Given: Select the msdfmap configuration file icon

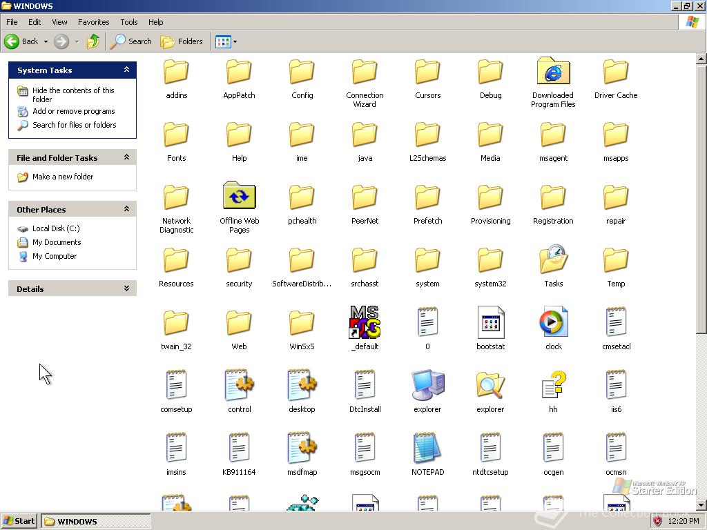Looking at the screenshot, I should (x=302, y=447).
